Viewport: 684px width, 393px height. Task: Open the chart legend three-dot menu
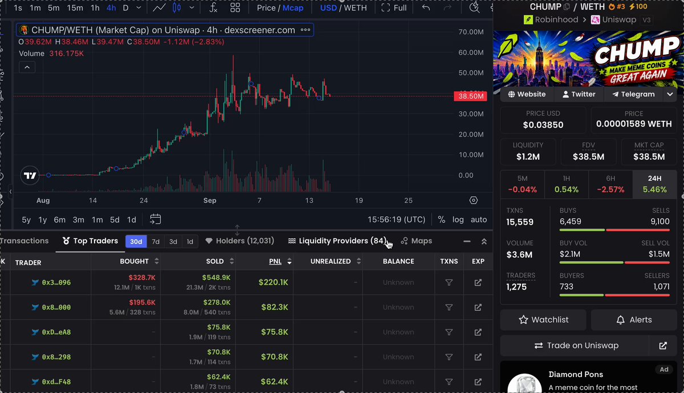pos(306,30)
